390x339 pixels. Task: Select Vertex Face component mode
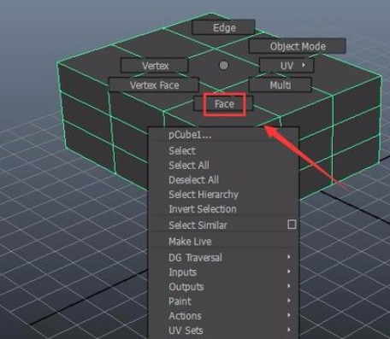point(154,85)
